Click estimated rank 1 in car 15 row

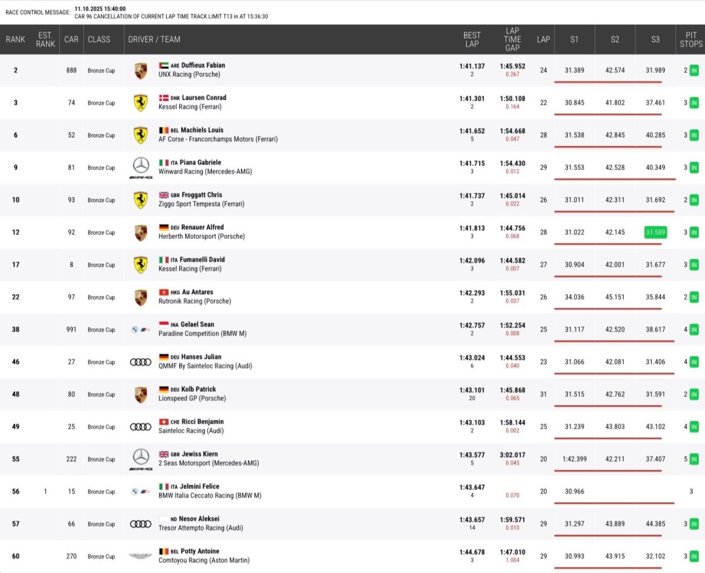click(x=45, y=492)
